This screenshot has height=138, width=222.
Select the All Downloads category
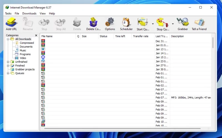[23, 39]
